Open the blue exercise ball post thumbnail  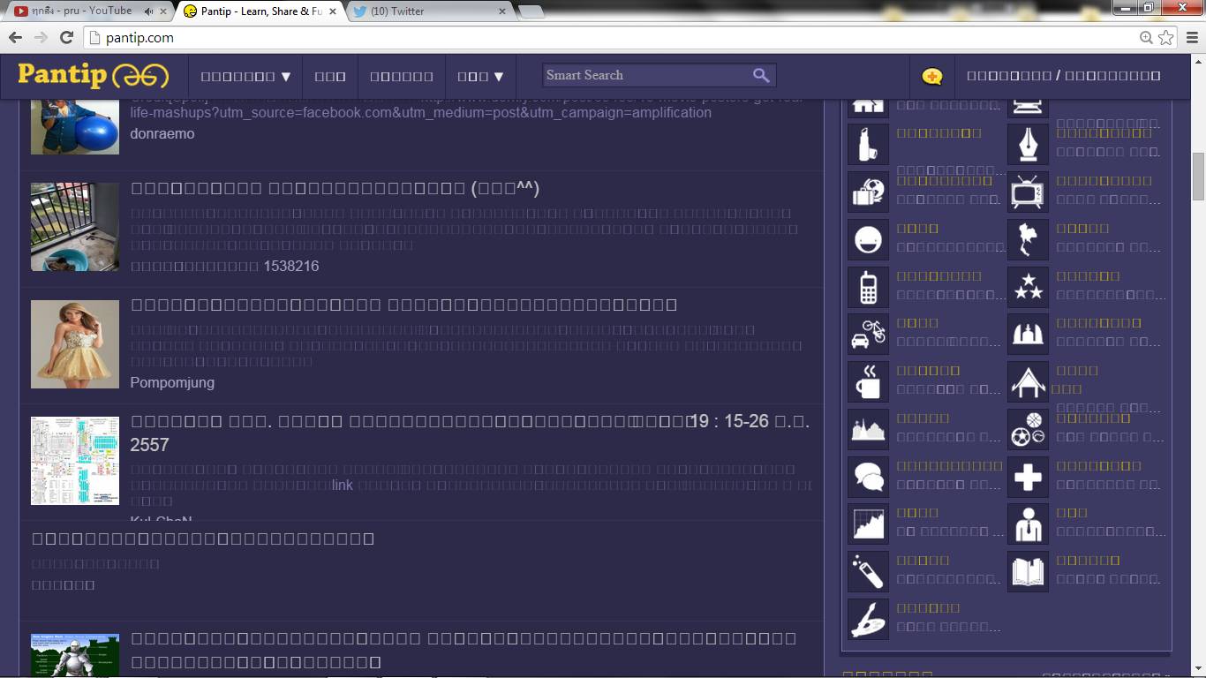(75, 126)
